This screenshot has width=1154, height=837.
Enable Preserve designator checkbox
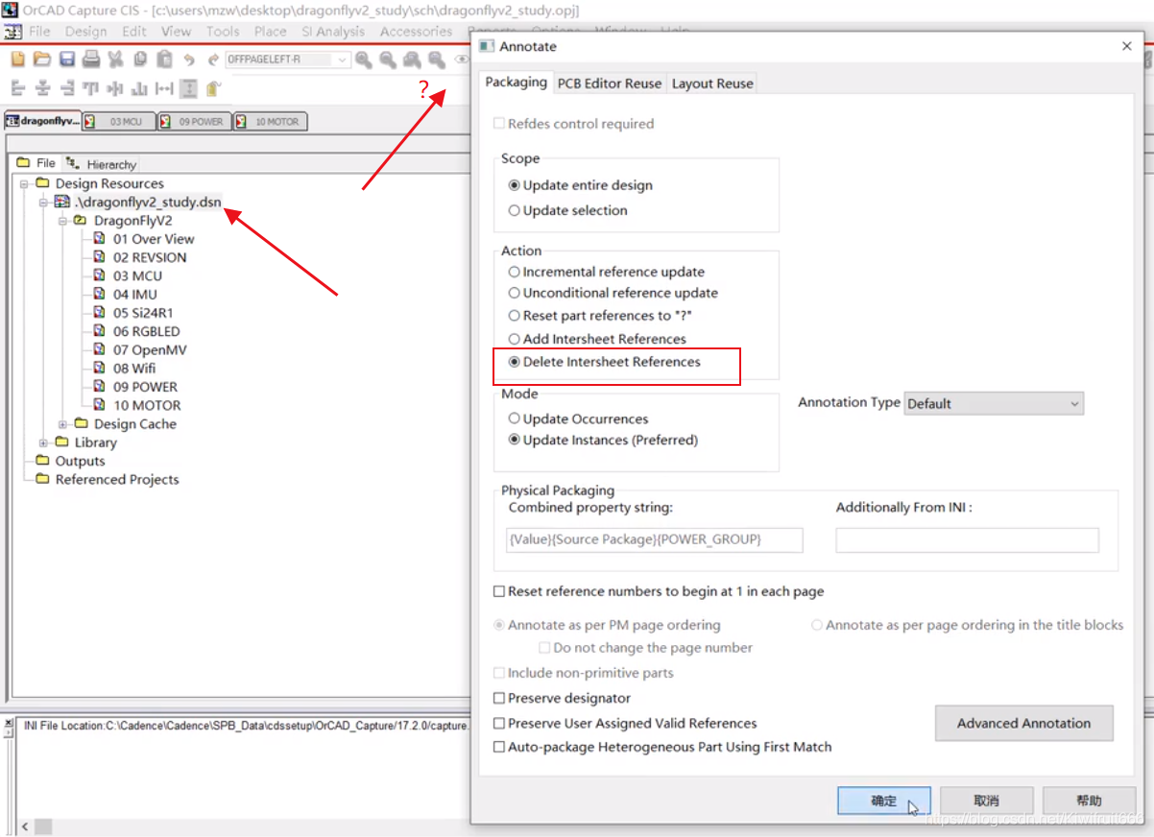[499, 698]
